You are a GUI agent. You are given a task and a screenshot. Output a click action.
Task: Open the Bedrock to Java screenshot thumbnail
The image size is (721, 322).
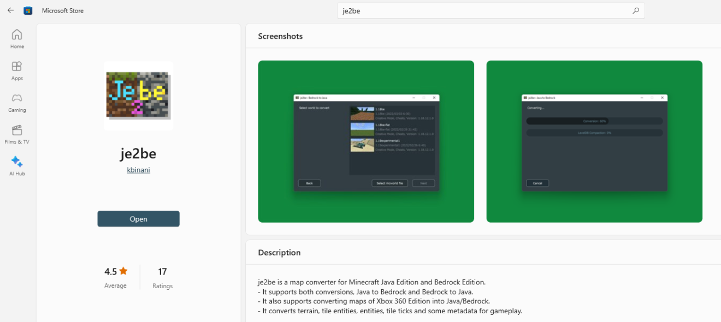(366, 141)
